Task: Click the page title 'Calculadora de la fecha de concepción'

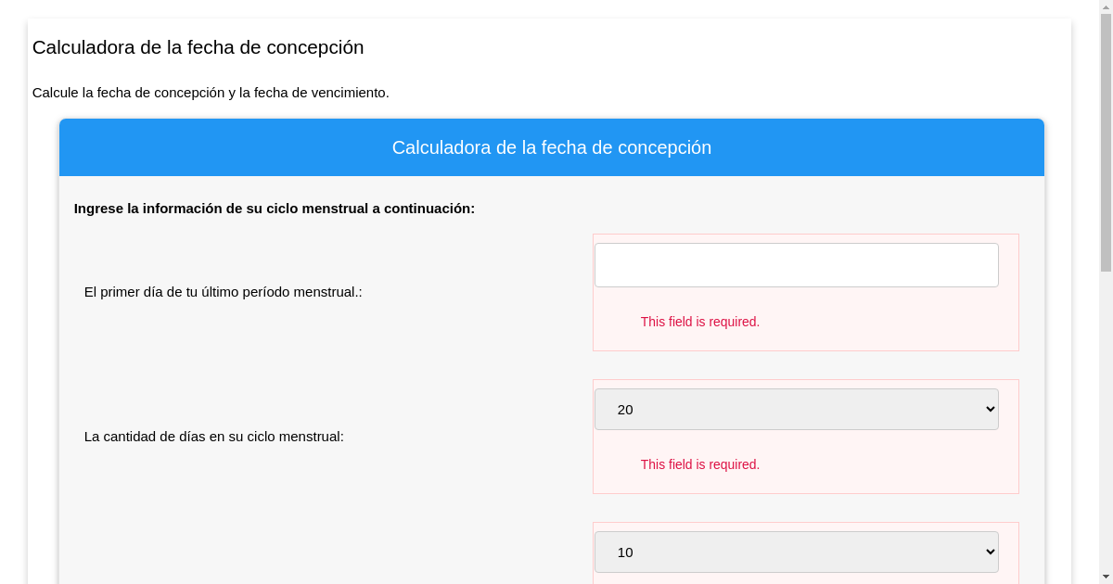Action: [198, 47]
